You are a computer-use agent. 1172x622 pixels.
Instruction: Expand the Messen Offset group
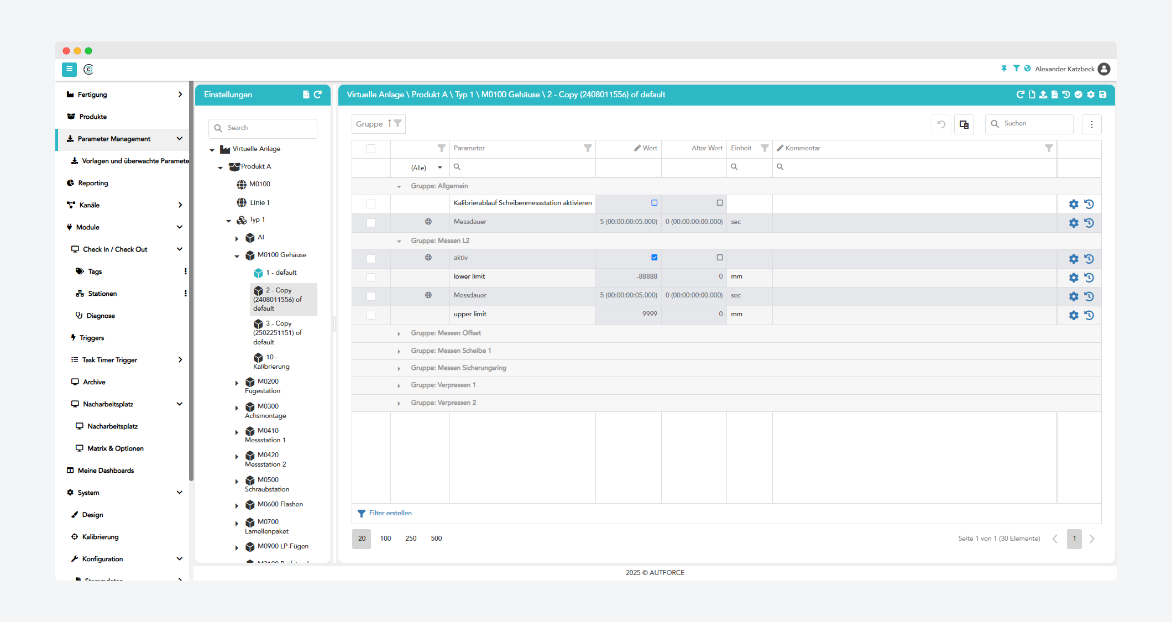coord(399,334)
